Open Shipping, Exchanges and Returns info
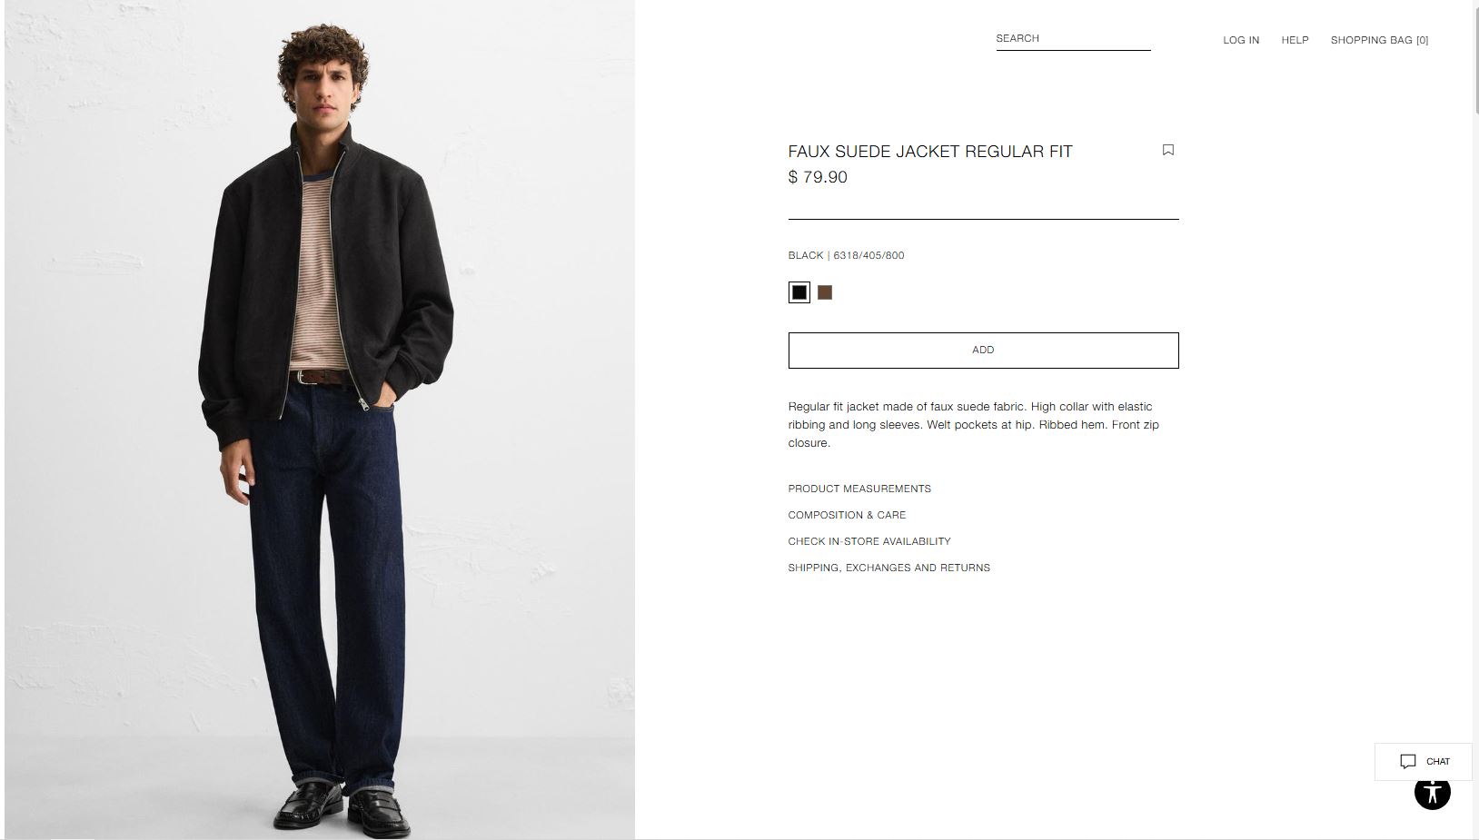 pyautogui.click(x=889, y=568)
